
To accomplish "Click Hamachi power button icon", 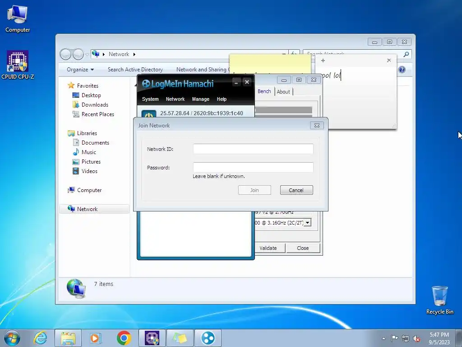I will pyautogui.click(x=149, y=114).
